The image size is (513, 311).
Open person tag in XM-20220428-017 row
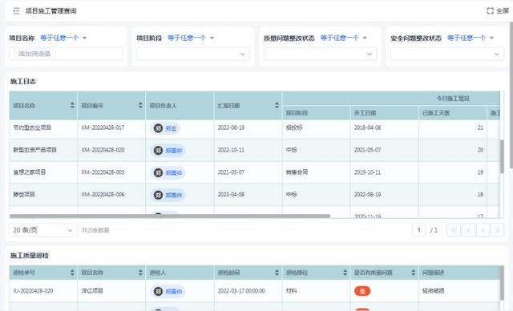[x=165, y=128]
